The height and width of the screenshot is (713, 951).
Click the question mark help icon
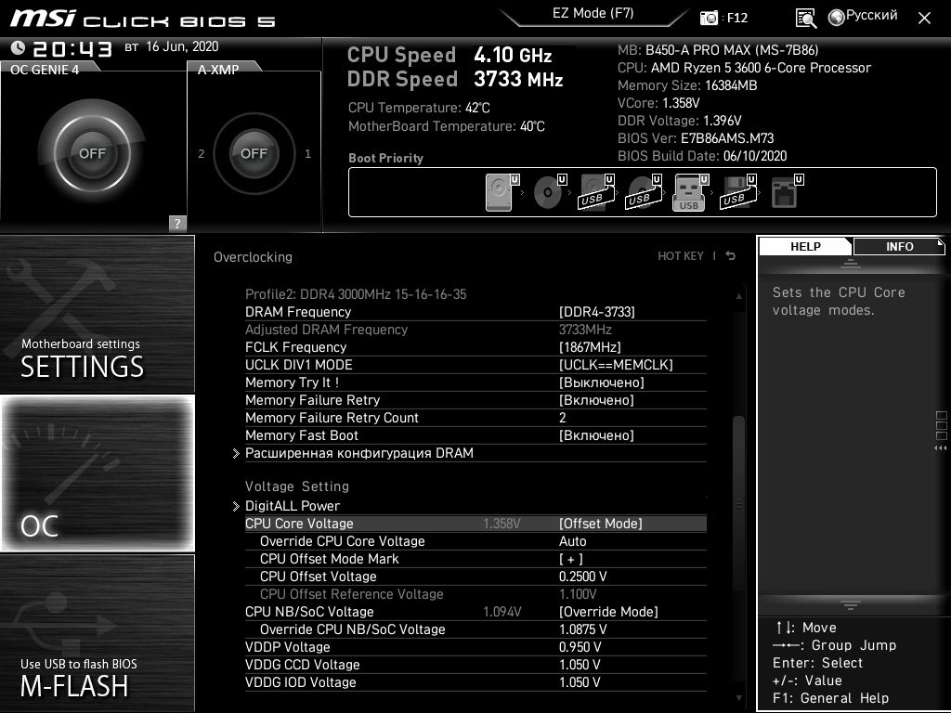coord(177,223)
